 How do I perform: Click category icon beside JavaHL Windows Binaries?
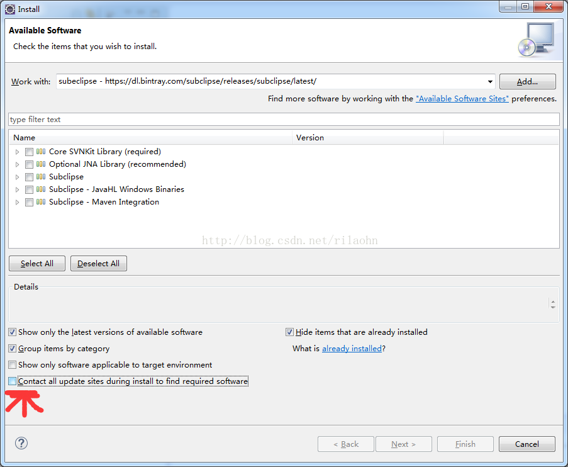41,189
